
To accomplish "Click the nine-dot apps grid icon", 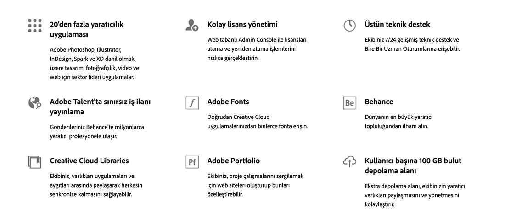I will [35, 25].
